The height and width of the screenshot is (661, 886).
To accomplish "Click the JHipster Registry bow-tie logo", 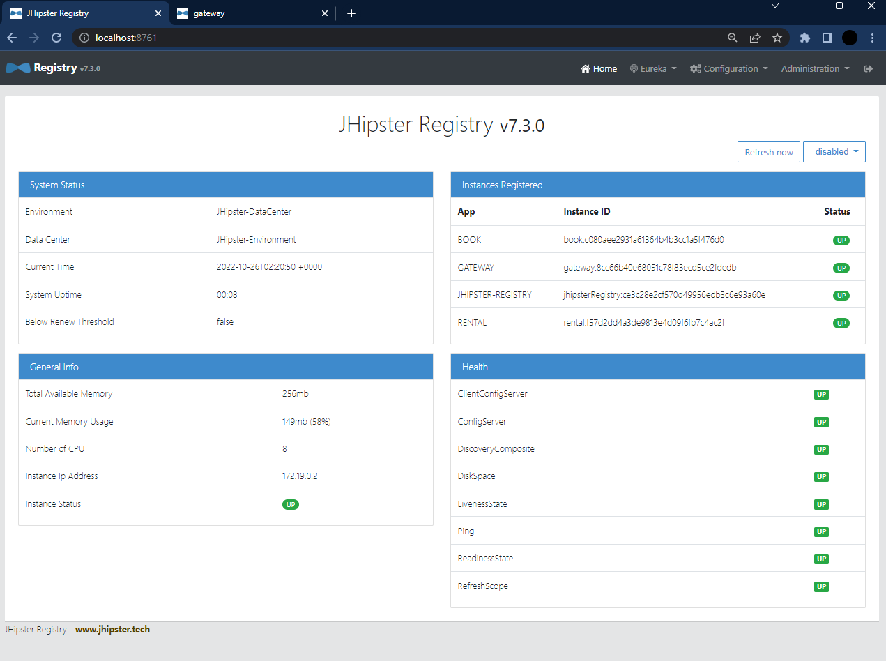I will click(x=17, y=68).
